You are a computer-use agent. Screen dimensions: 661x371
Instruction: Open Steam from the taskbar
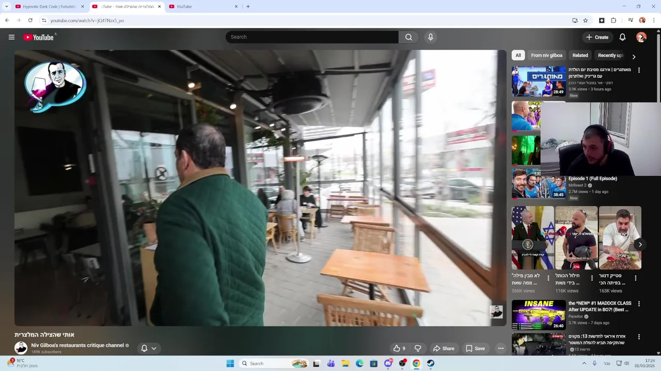coord(430,363)
